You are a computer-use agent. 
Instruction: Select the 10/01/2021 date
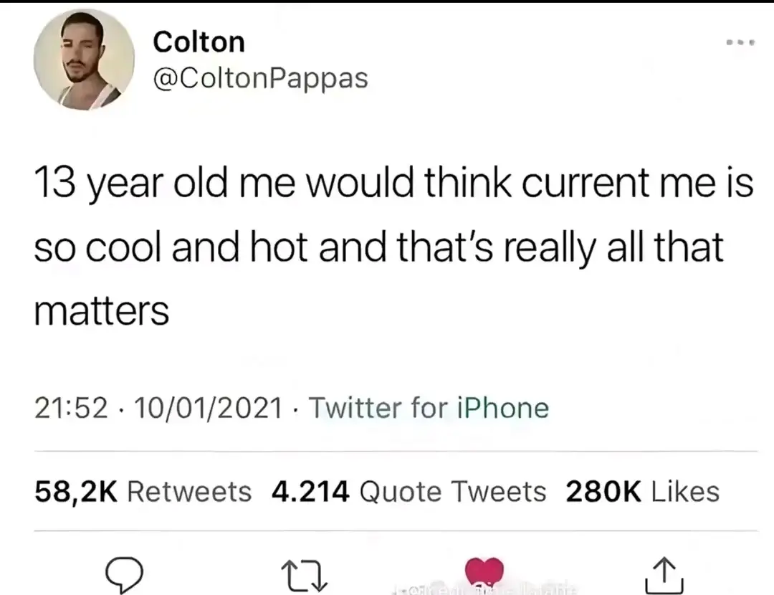(x=208, y=408)
